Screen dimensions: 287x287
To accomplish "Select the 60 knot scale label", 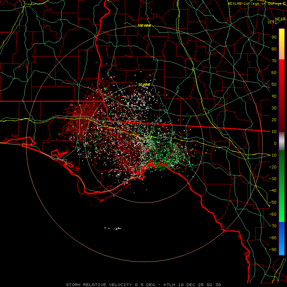I will [x=274, y=73].
